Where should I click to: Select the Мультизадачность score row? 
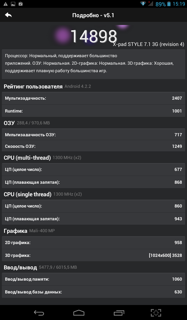93,98
